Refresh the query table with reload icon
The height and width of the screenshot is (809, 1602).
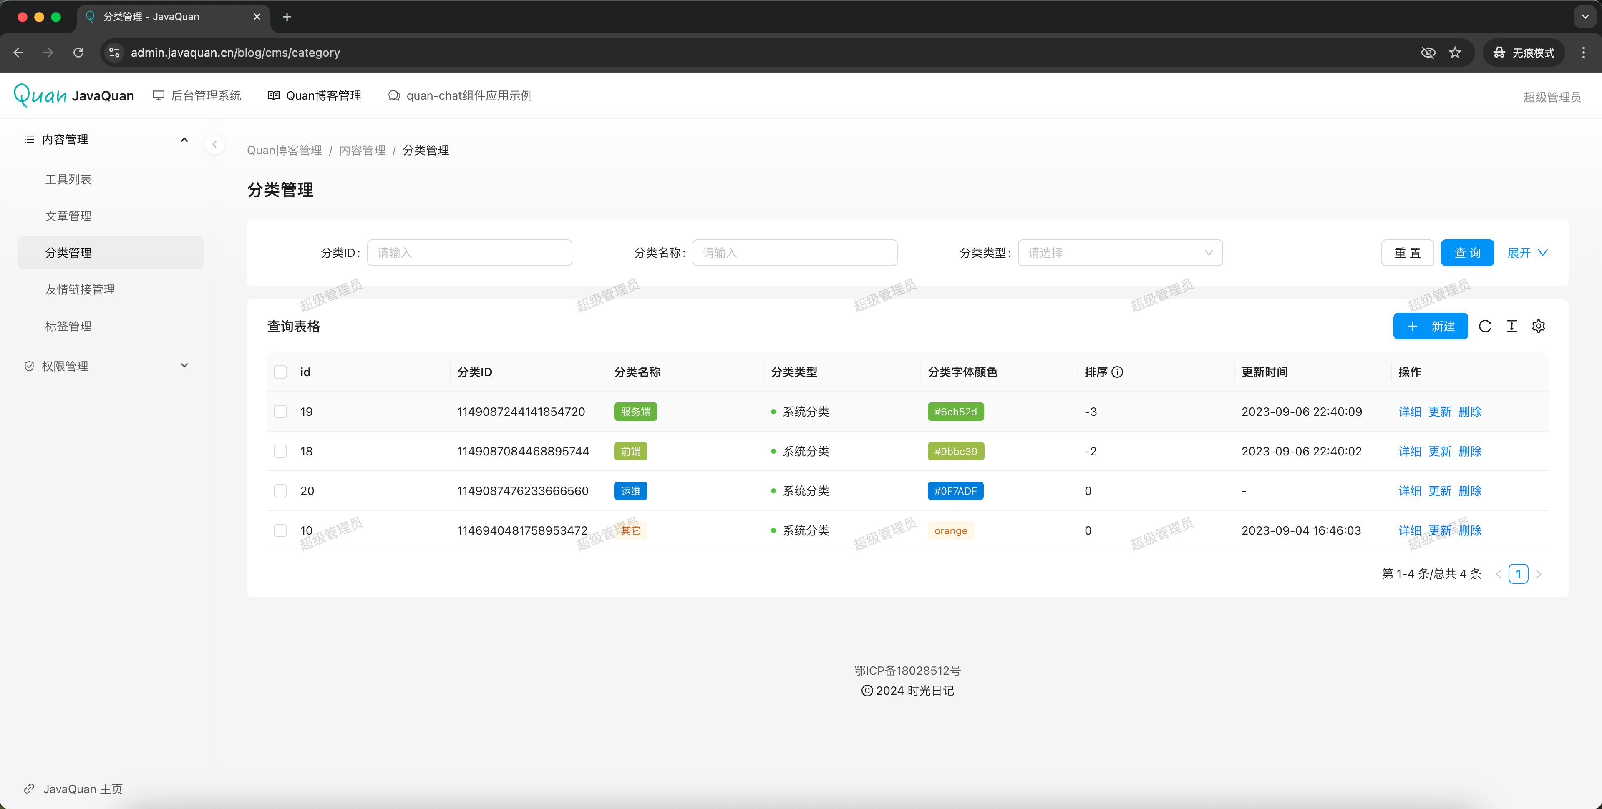point(1485,327)
